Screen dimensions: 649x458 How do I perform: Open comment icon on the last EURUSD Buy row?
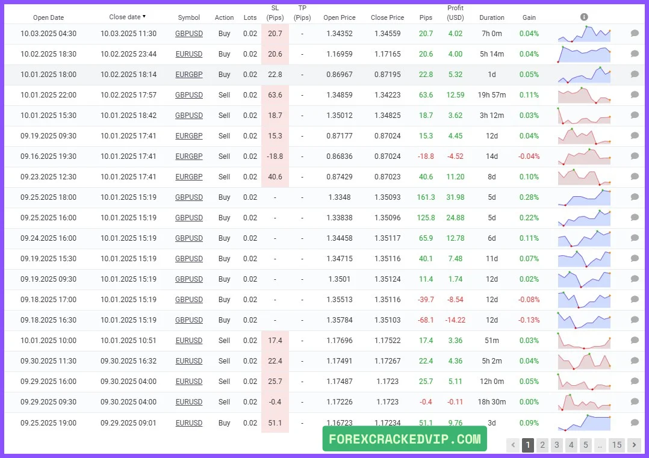(635, 422)
